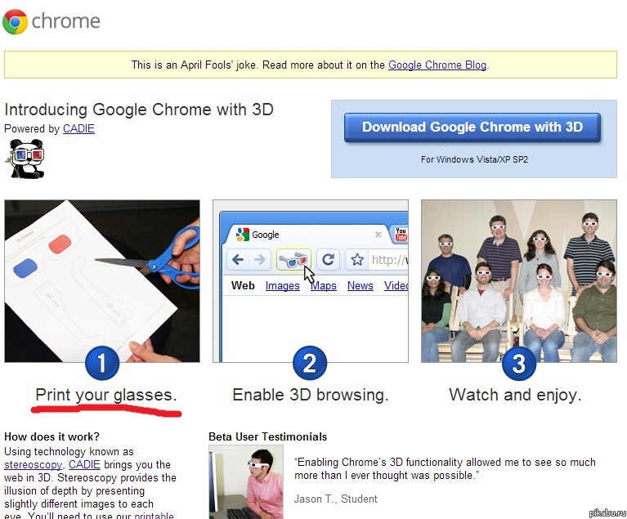This screenshot has width=627, height=519.
Task: Click the Images link in browser illustration
Action: coord(282,285)
